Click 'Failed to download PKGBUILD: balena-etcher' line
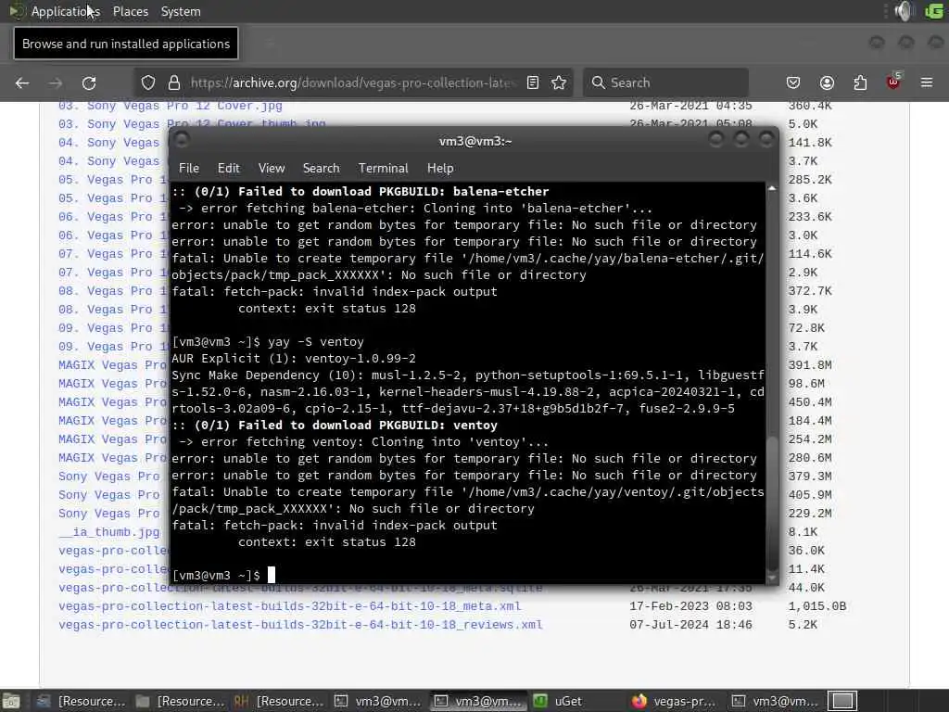 361,191
